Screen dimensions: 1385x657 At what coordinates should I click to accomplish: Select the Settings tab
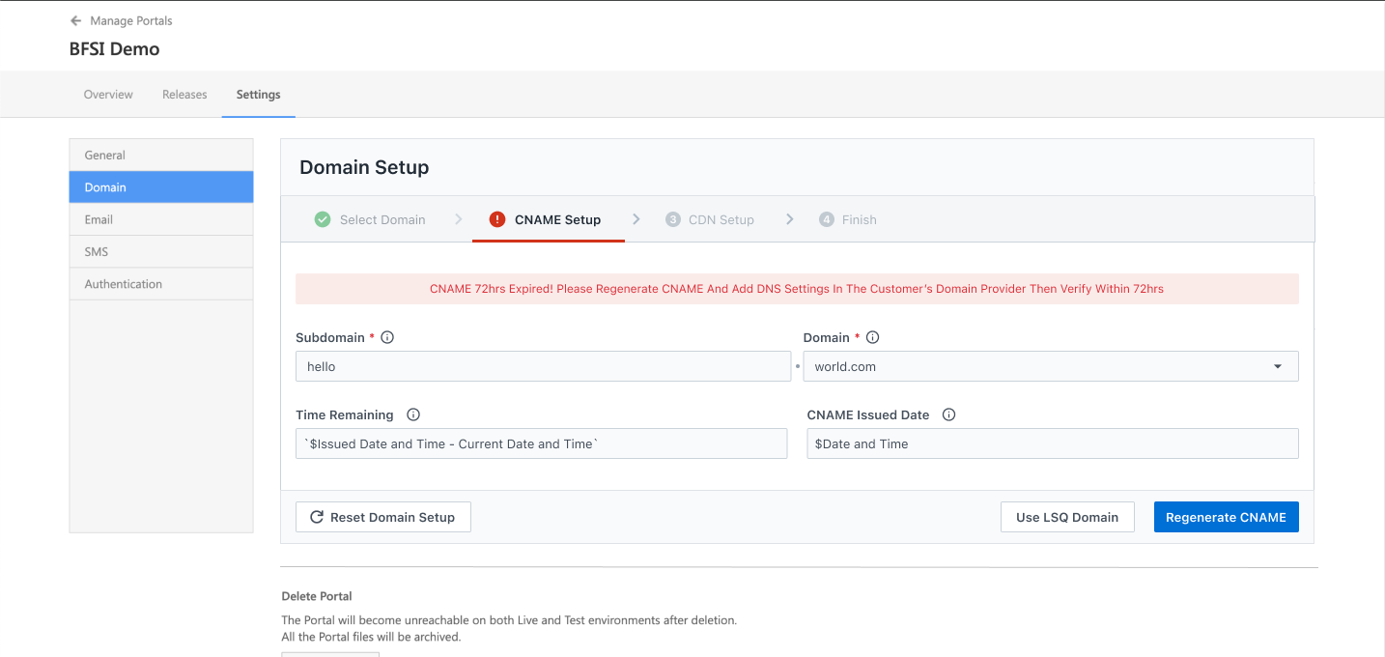click(257, 94)
